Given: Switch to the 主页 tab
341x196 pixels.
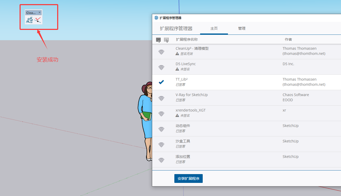Looking at the screenshot, I should (x=214, y=28).
